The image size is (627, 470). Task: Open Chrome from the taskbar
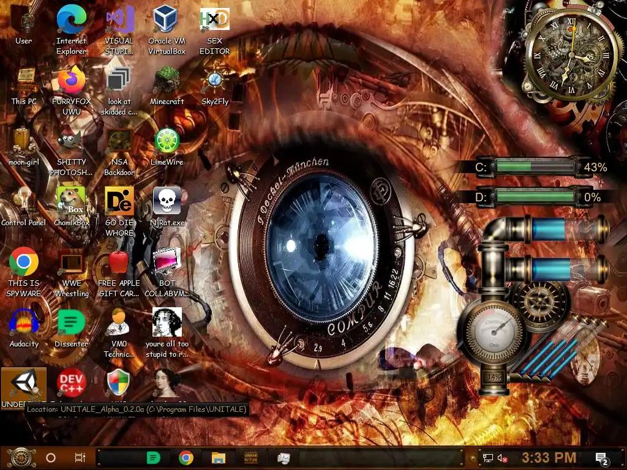[x=186, y=458]
